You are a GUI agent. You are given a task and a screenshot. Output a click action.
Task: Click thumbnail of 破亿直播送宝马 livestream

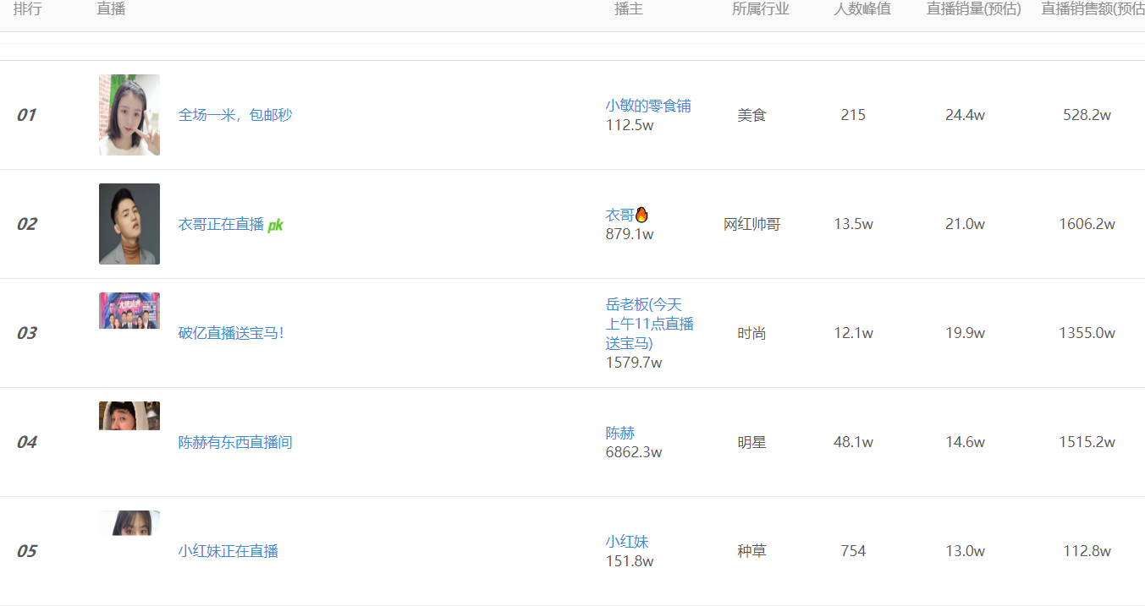click(129, 310)
